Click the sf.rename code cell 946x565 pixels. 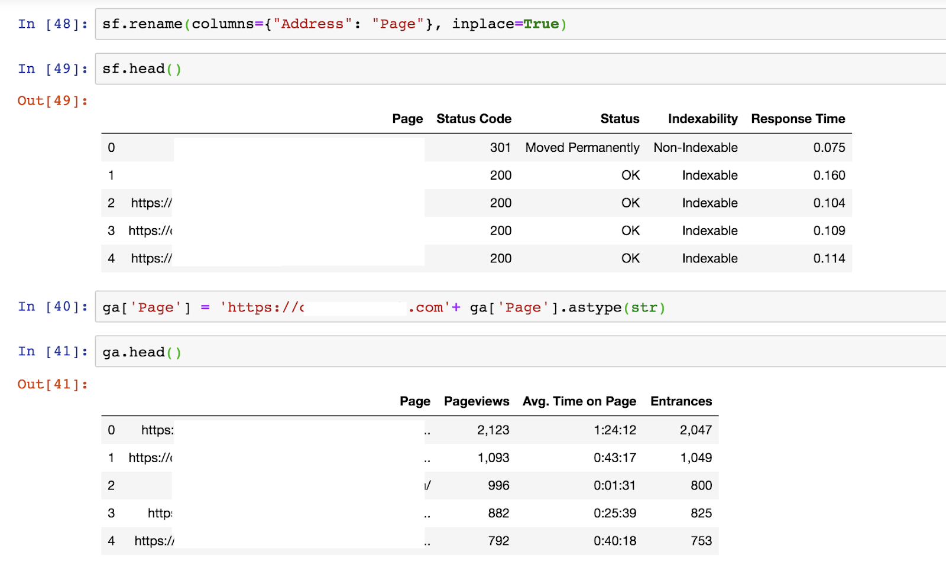click(x=520, y=24)
